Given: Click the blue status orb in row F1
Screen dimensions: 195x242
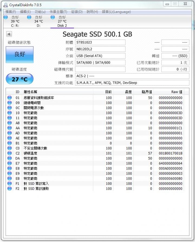Looking at the screenshot, I should point(9,183).
